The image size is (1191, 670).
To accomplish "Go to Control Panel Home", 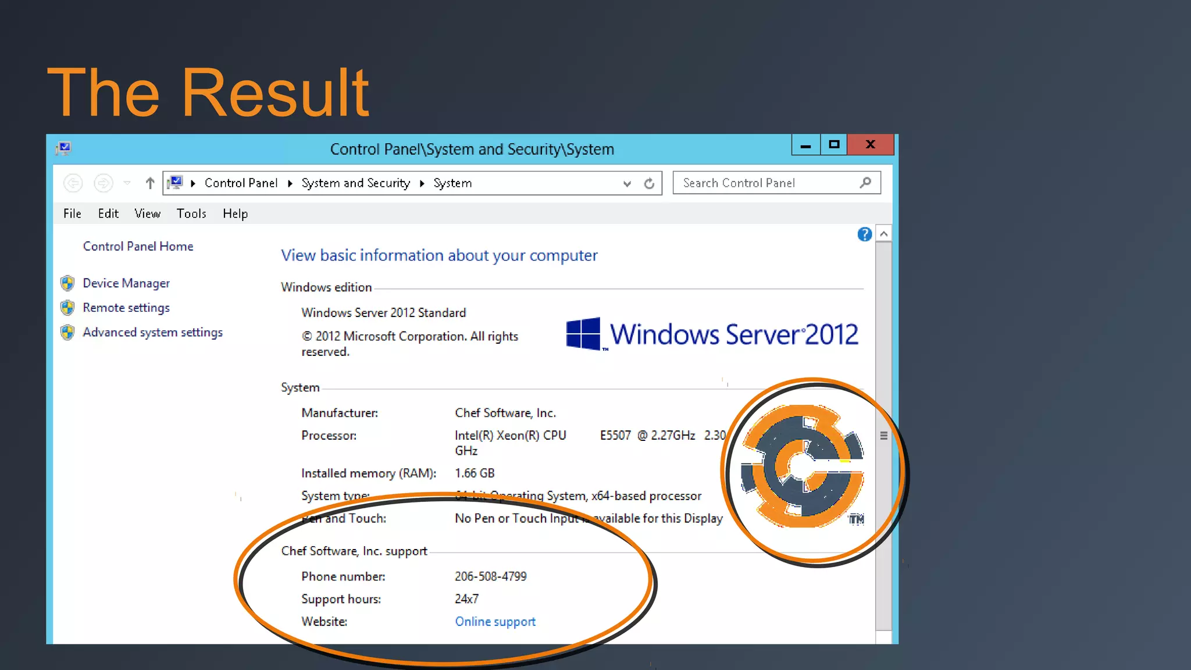I will 138,246.
